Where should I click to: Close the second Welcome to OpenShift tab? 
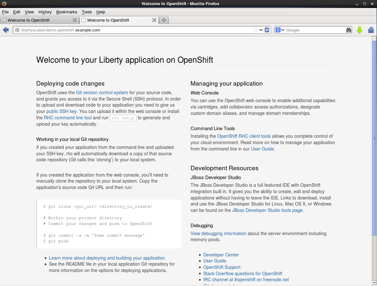coord(154,20)
